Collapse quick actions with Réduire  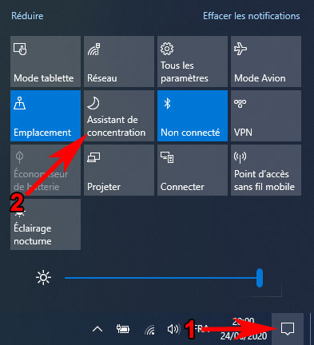tap(27, 16)
